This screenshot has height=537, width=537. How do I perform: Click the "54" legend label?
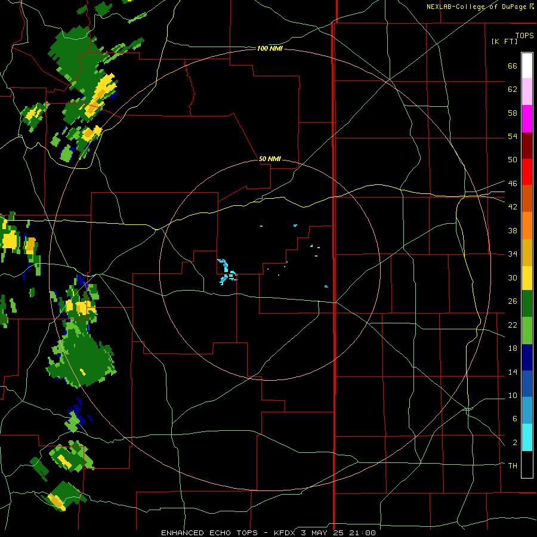click(x=513, y=136)
